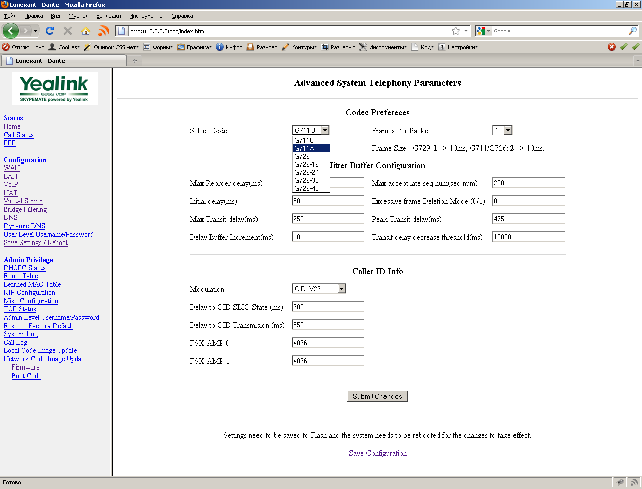Open the Инструменты developer toolbar menu

pos(383,47)
